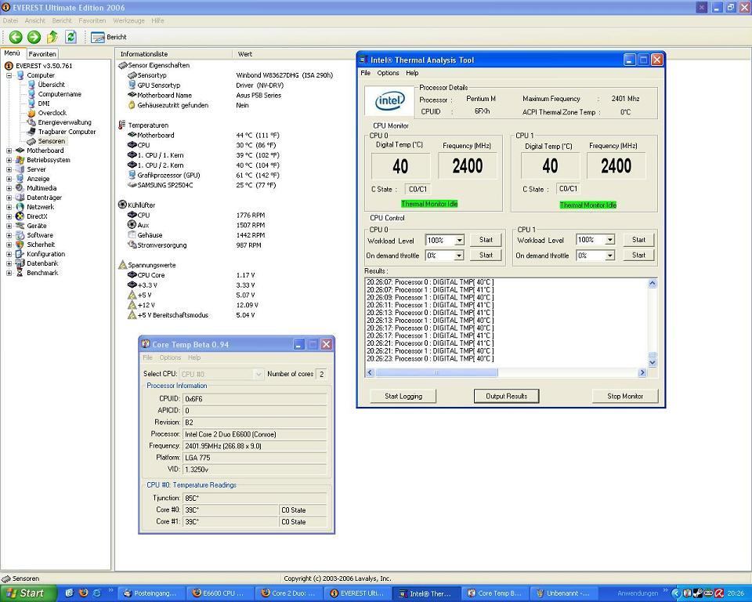752x602 pixels.
Task: Click the Results list scroll-down arrow
Action: coord(653,363)
